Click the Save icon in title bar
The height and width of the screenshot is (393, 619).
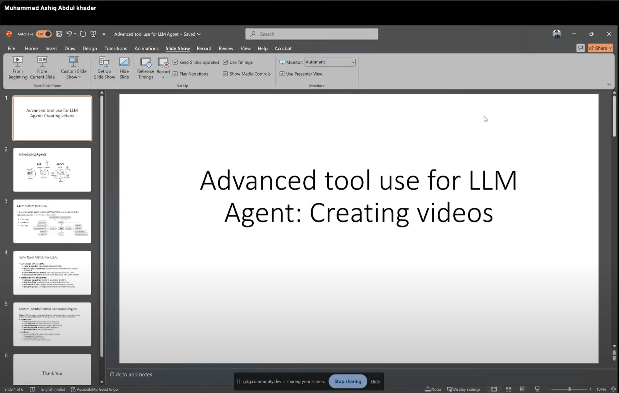click(x=59, y=34)
